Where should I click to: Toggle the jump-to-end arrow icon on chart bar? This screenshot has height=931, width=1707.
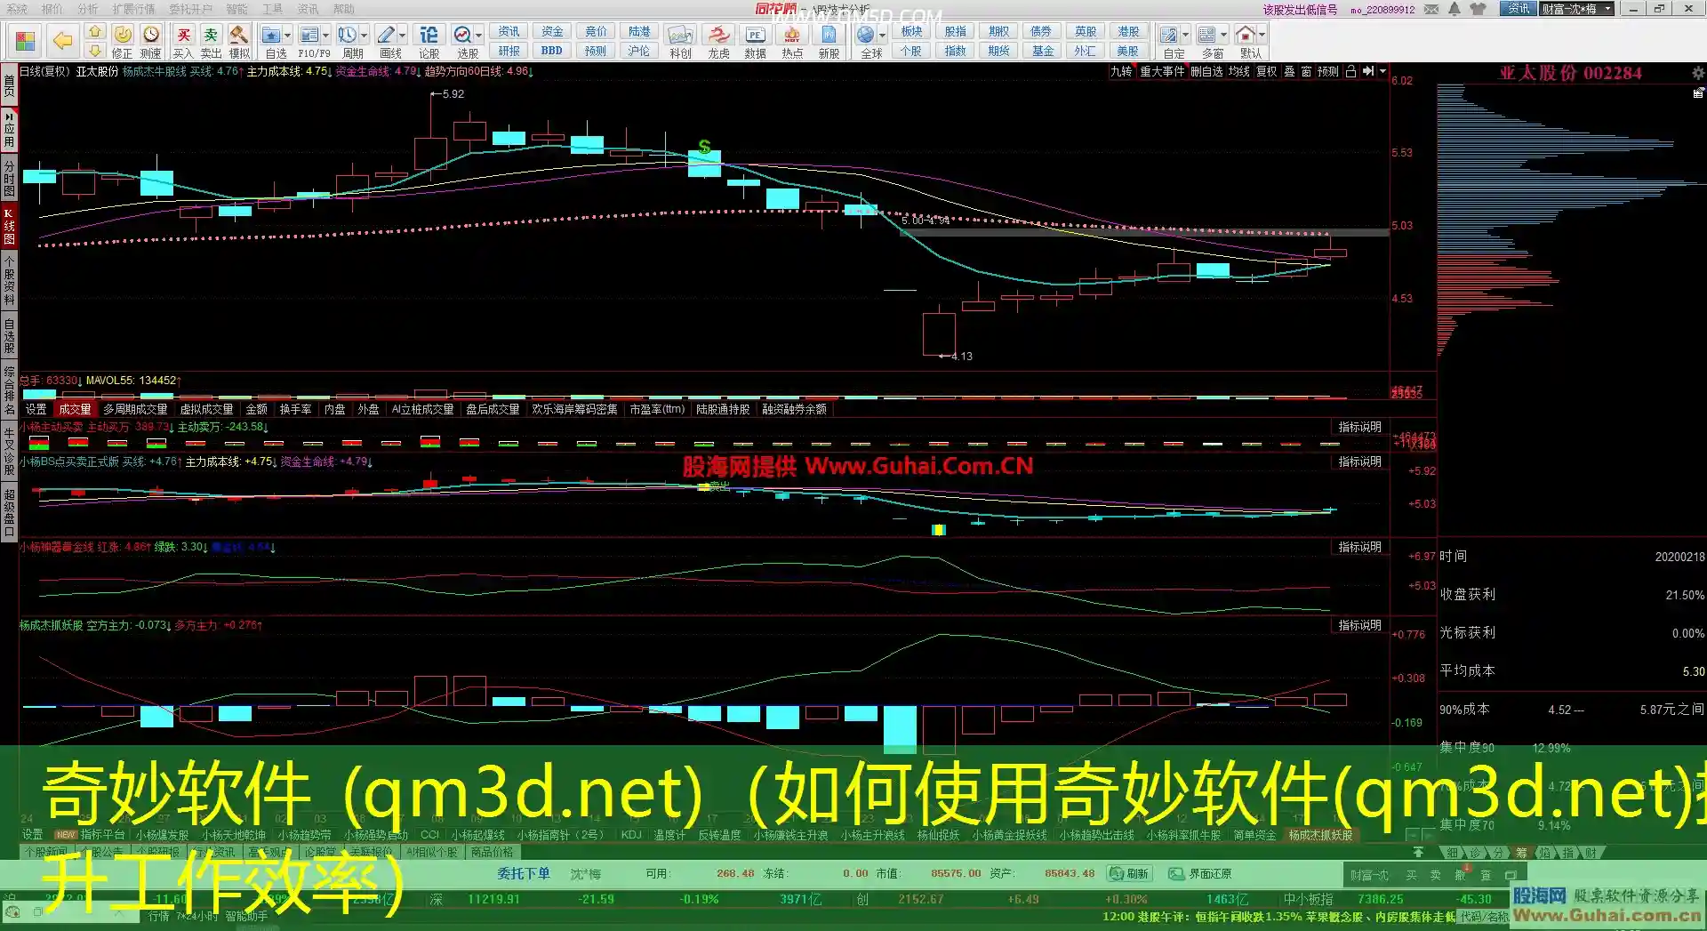[x=1368, y=71]
